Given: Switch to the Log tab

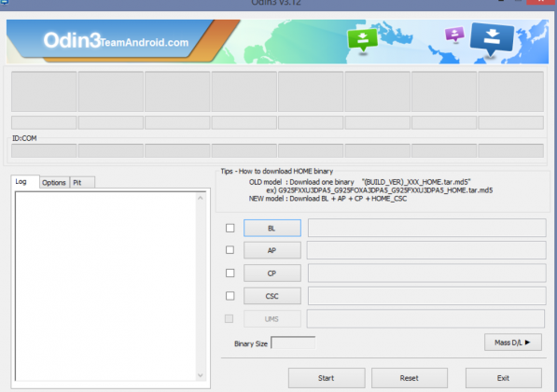Looking at the screenshot, I should (25, 182).
